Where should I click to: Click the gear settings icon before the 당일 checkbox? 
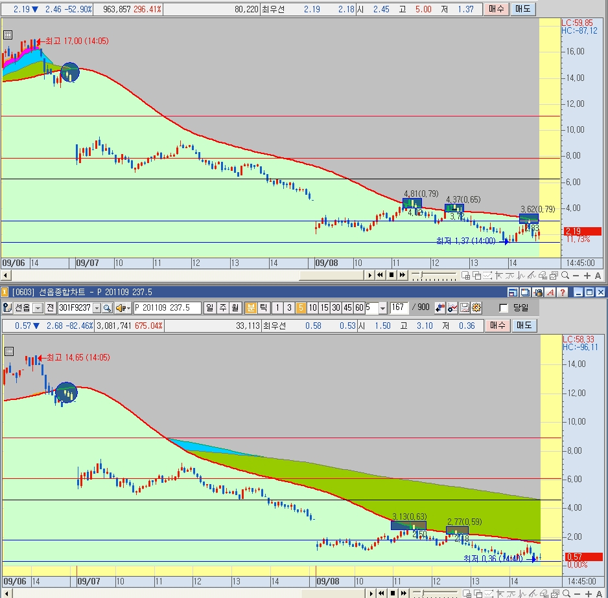point(476,308)
